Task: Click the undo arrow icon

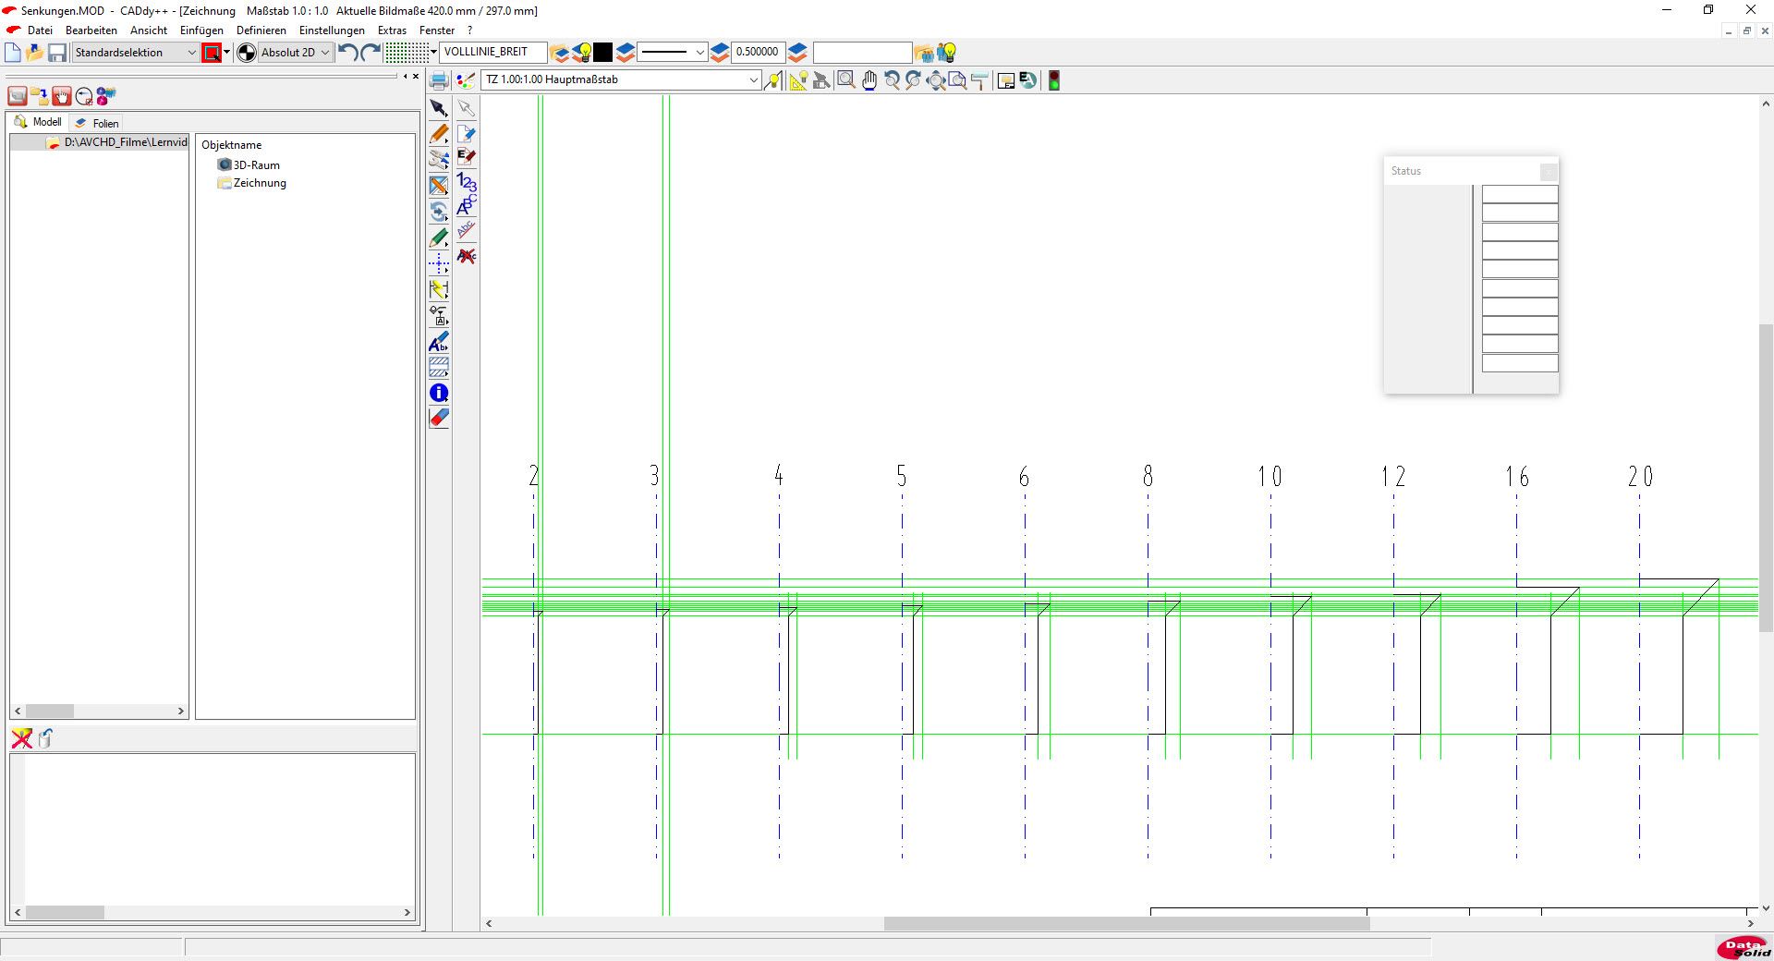Action: (x=347, y=53)
